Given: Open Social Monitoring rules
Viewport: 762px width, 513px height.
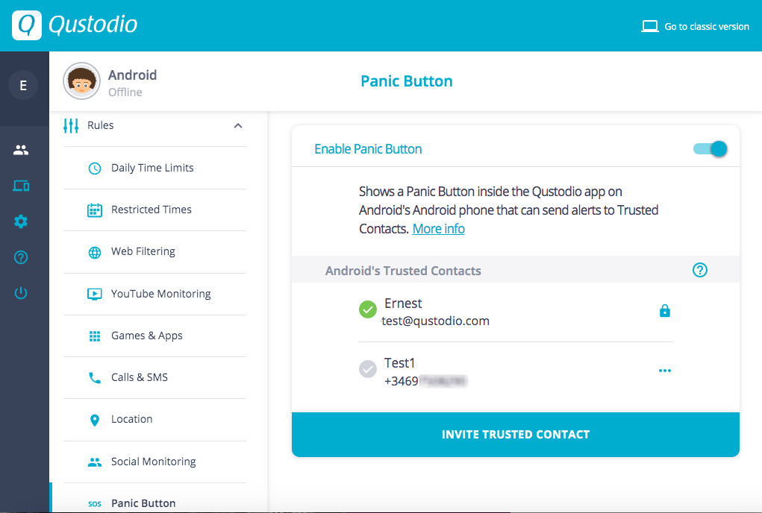Looking at the screenshot, I should pyautogui.click(x=154, y=462).
